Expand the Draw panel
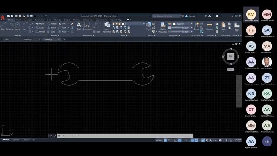This screenshot has width=277, height=156. click(17, 36)
